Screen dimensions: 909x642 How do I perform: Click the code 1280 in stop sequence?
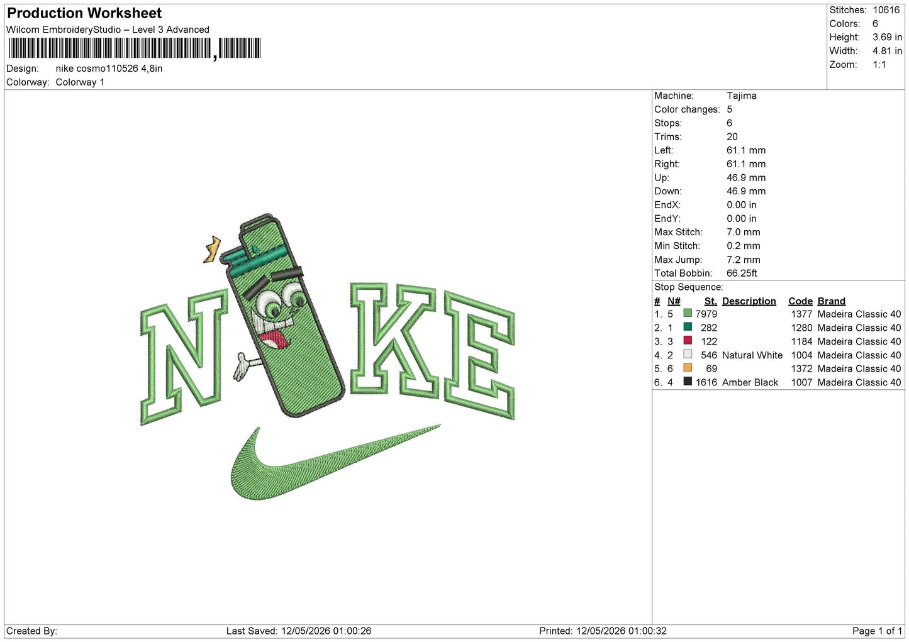(801, 328)
